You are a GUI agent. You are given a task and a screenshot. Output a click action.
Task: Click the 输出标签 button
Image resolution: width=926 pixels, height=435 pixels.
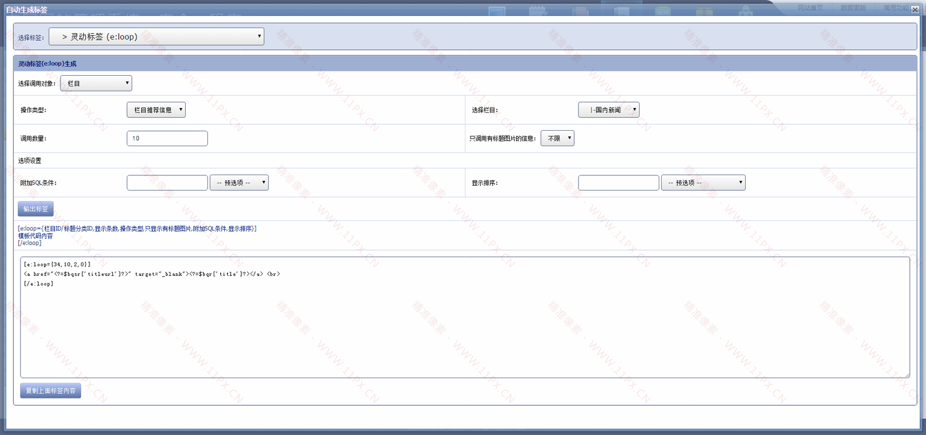pos(36,209)
